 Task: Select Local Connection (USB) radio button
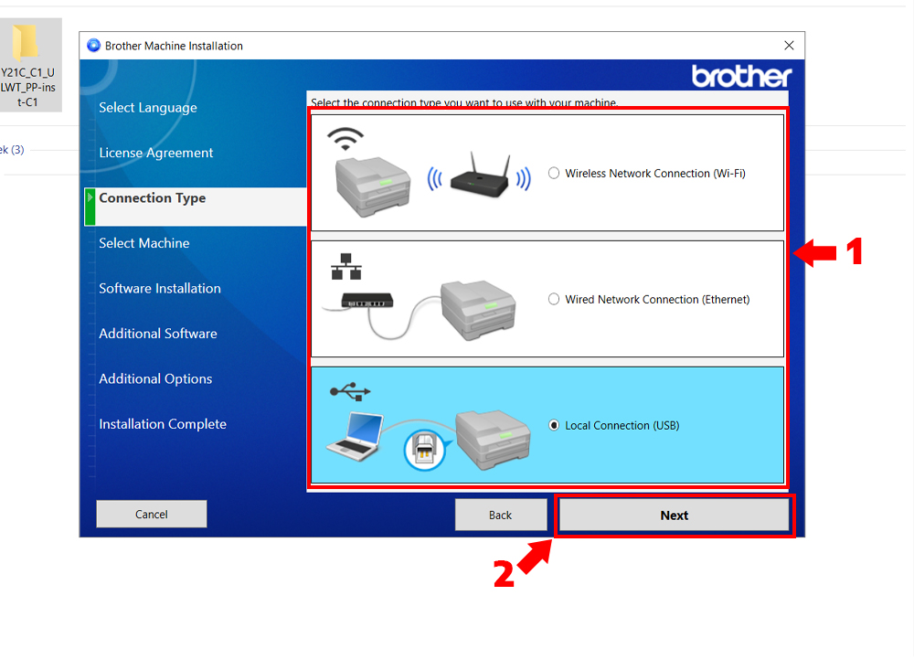pos(554,425)
